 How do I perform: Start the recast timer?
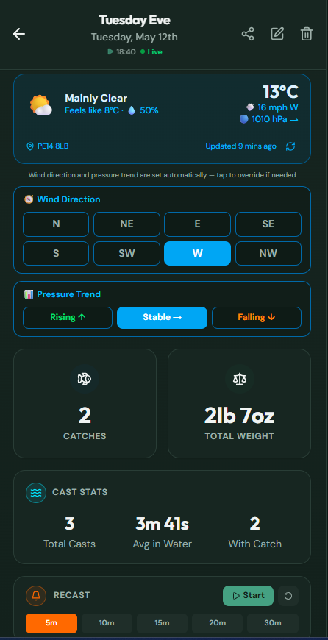[248, 596]
